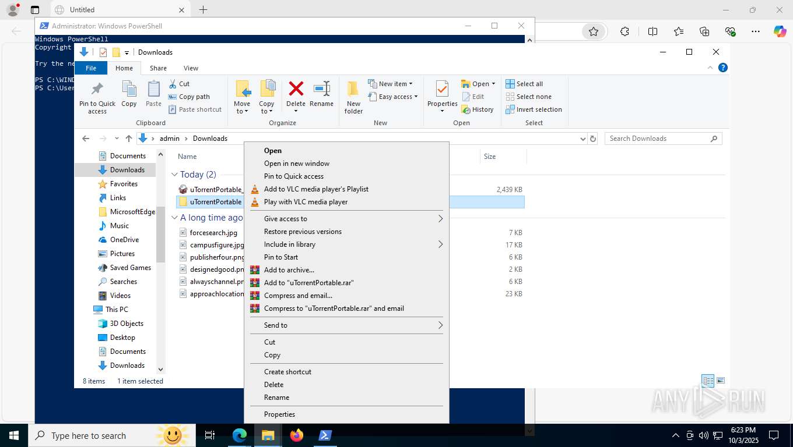Select 3D Objects in navigation pane
This screenshot has width=793, height=447.
pyautogui.click(x=127, y=324)
